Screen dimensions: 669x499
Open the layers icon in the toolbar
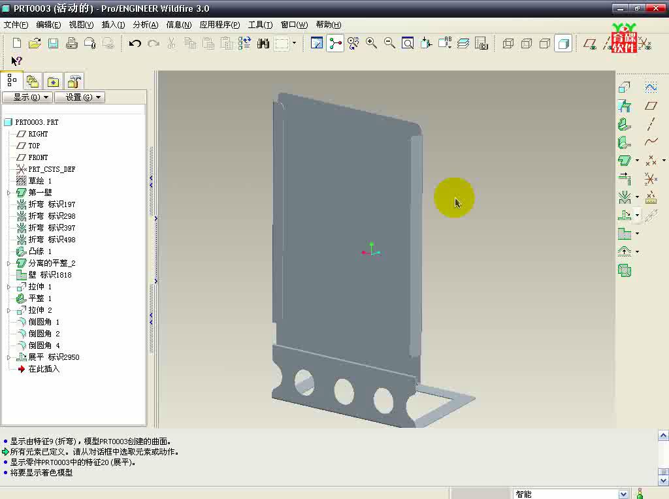click(463, 43)
